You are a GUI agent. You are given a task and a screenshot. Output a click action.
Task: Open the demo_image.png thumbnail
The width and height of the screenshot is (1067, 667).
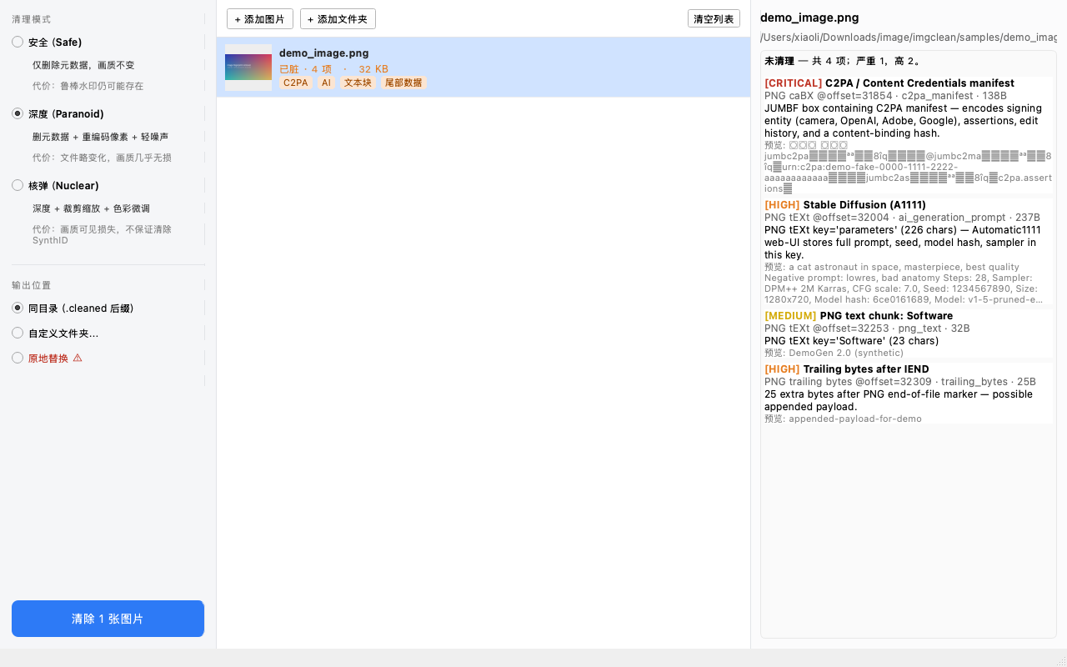(248, 68)
